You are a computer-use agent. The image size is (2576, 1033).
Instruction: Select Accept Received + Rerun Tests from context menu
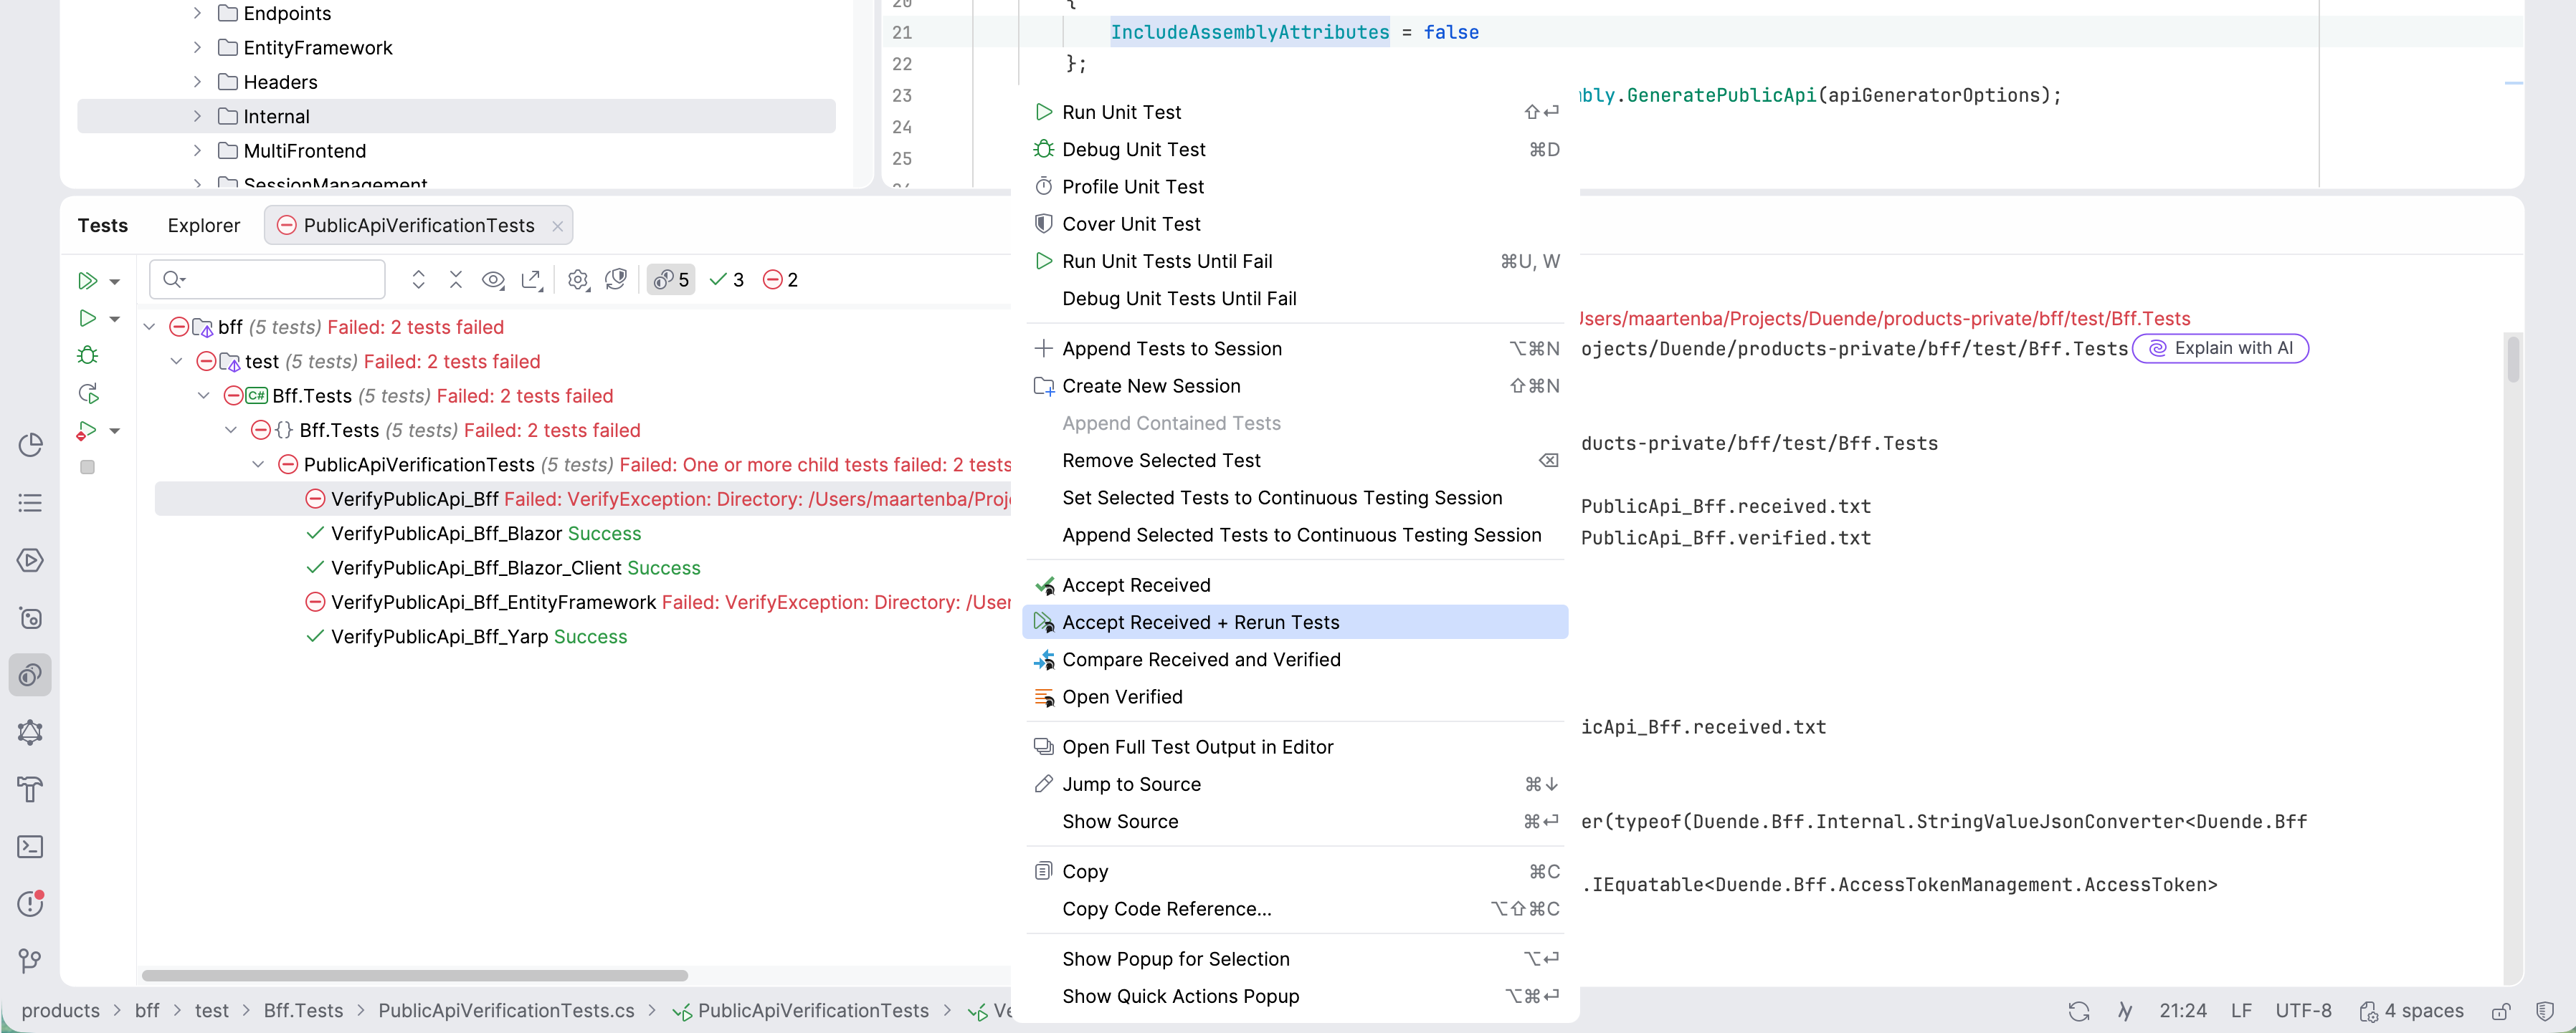tap(1200, 621)
